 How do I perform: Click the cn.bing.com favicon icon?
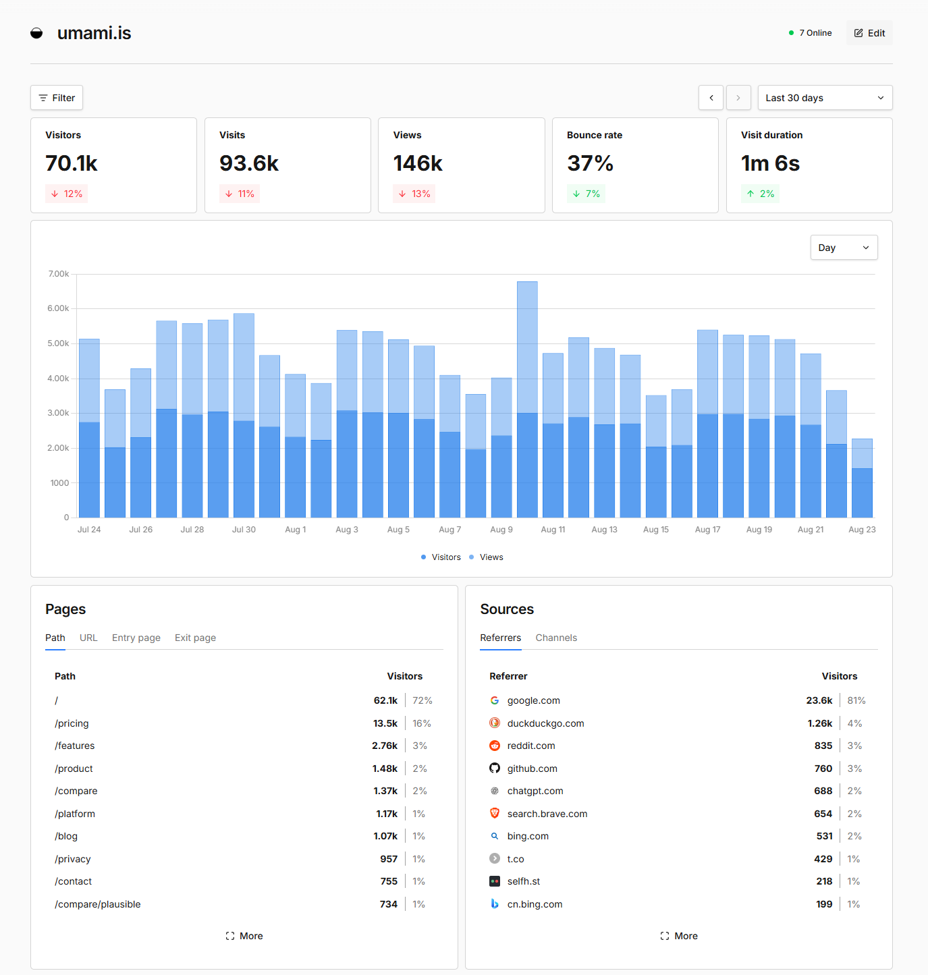[495, 904]
